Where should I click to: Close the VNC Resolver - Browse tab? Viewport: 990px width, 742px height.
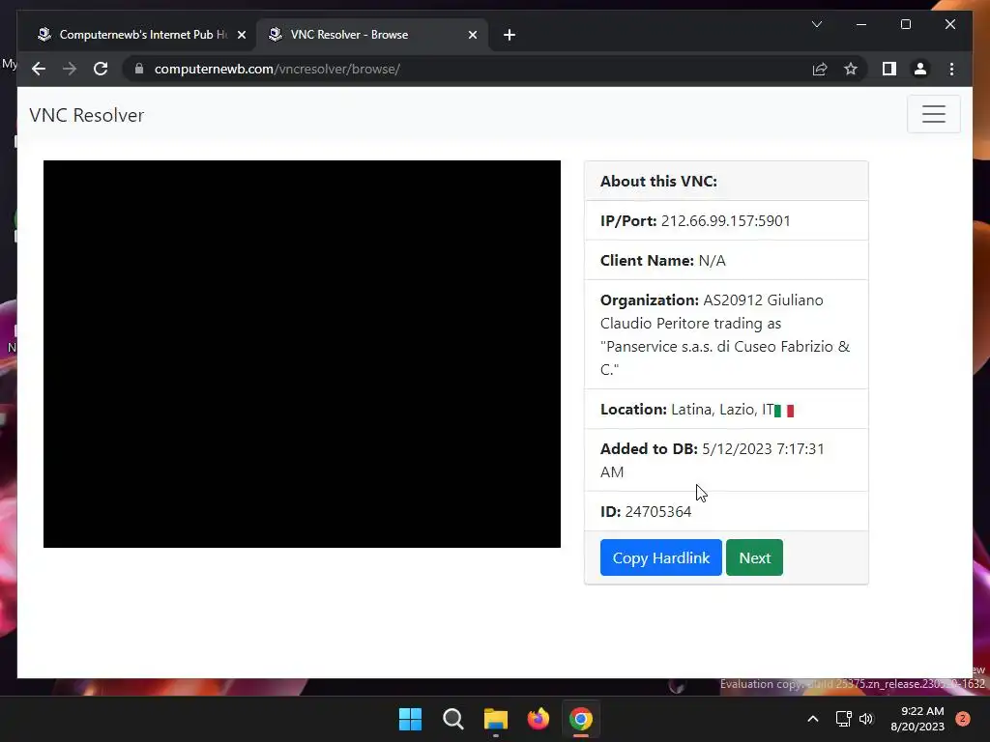click(472, 35)
